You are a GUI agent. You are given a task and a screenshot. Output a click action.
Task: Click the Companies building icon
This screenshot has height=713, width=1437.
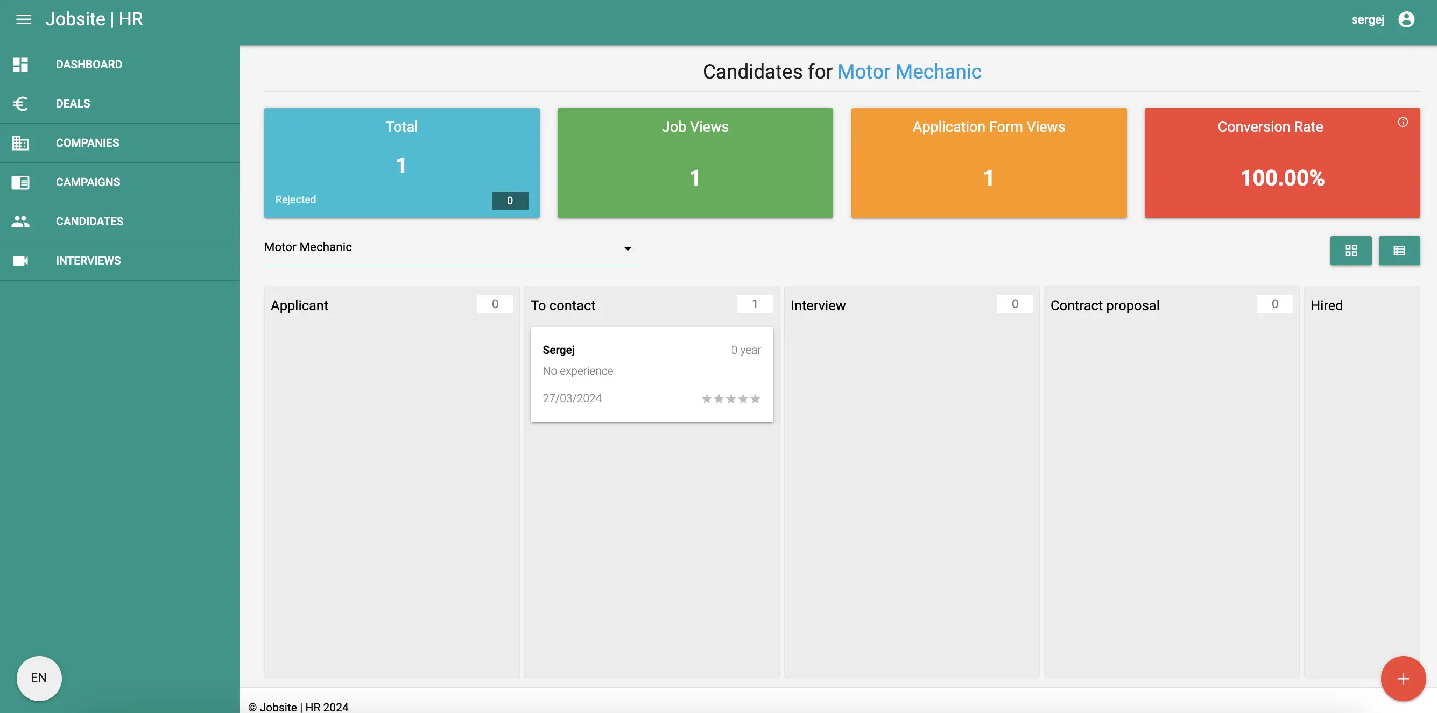tap(20, 142)
